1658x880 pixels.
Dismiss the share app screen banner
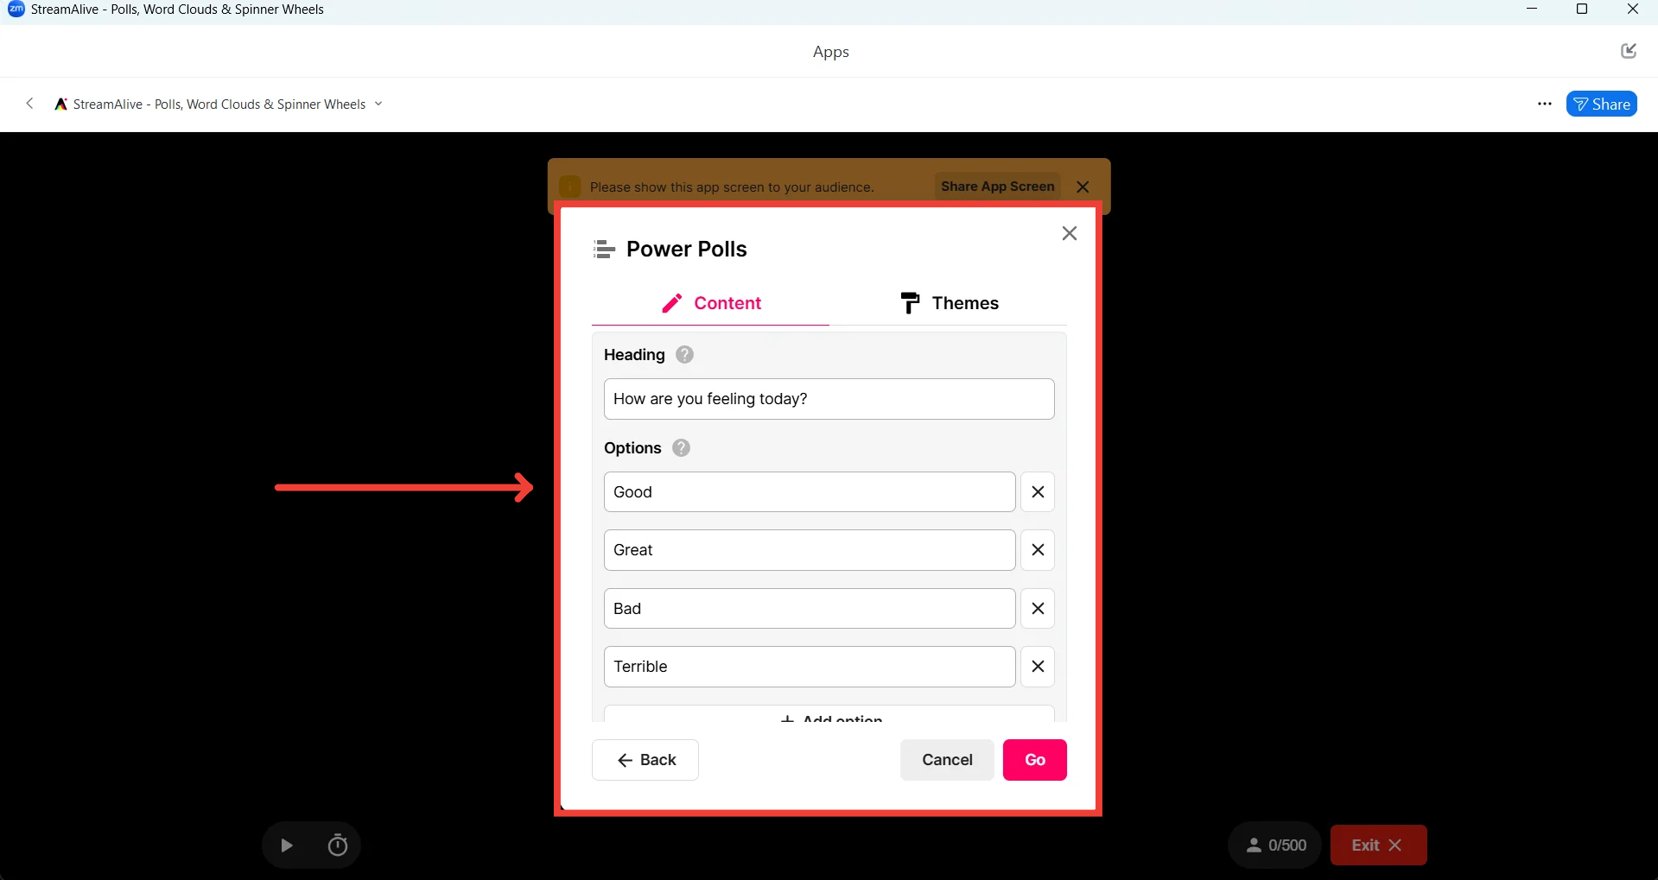point(1083,187)
